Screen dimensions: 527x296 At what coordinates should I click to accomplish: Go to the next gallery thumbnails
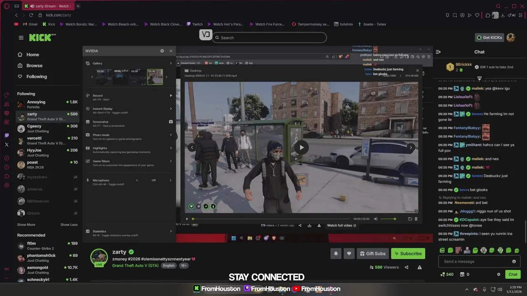coord(166,77)
